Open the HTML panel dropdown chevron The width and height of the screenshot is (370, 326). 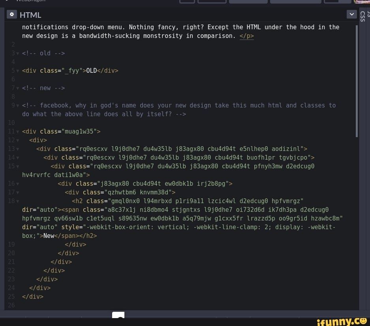(351, 15)
